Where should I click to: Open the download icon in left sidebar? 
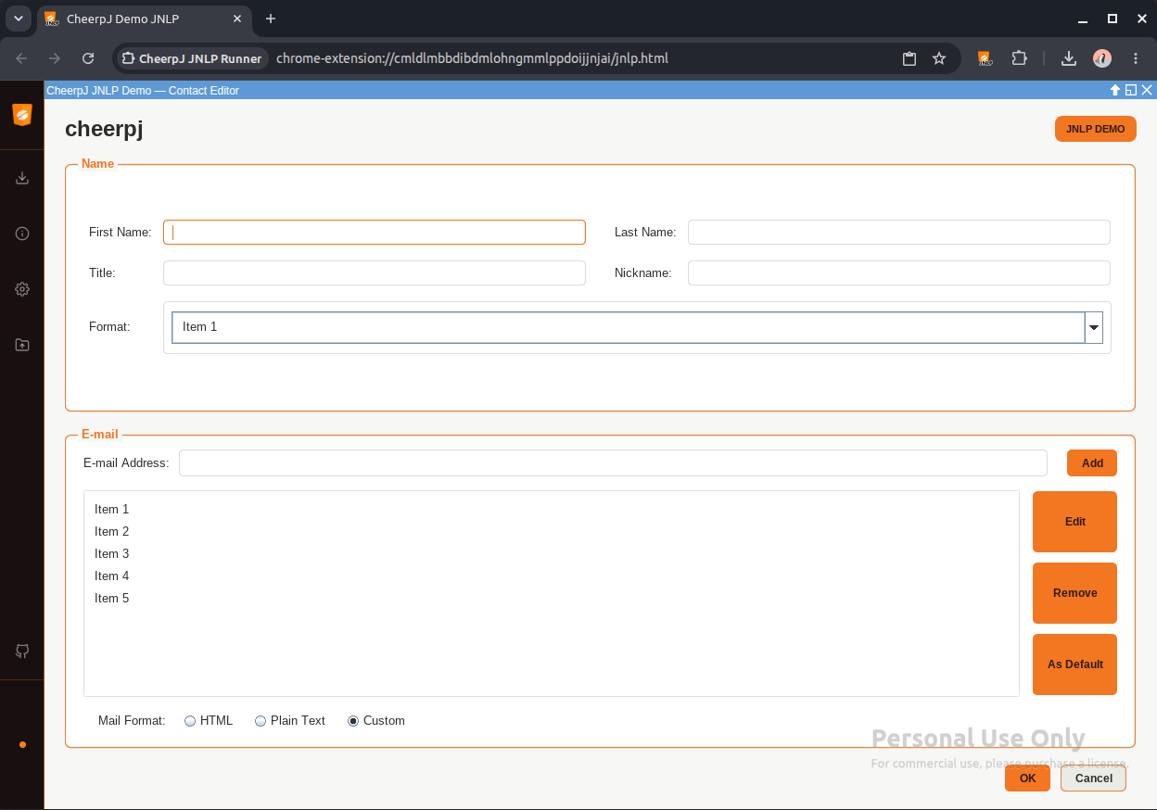pyautogui.click(x=22, y=178)
